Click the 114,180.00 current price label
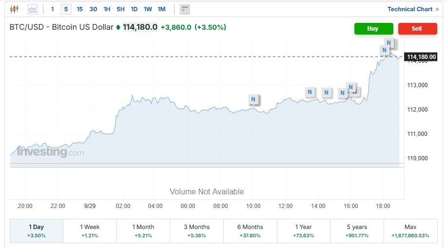Image resolution: width=447 pixels, height=248 pixels. click(420, 57)
